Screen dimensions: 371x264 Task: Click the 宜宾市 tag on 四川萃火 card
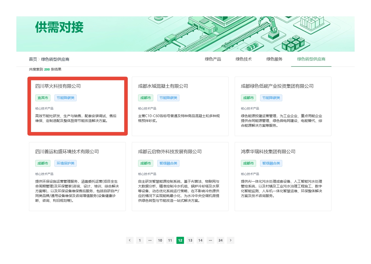[x=43, y=98]
